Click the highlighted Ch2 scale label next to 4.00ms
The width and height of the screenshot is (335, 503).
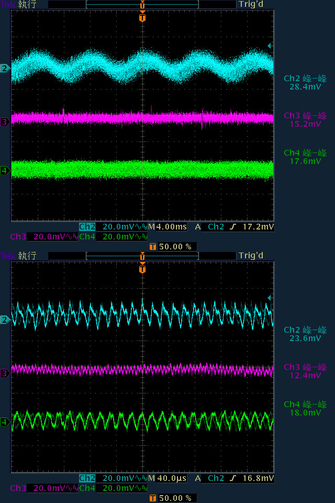coord(87,227)
